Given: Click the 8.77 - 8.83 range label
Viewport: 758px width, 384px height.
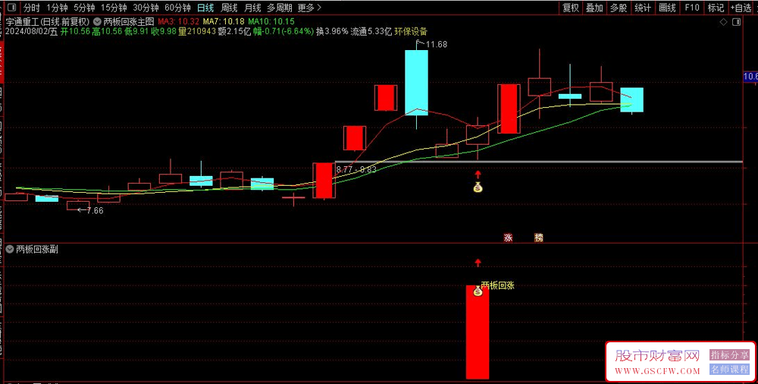Looking at the screenshot, I should click(x=356, y=169).
